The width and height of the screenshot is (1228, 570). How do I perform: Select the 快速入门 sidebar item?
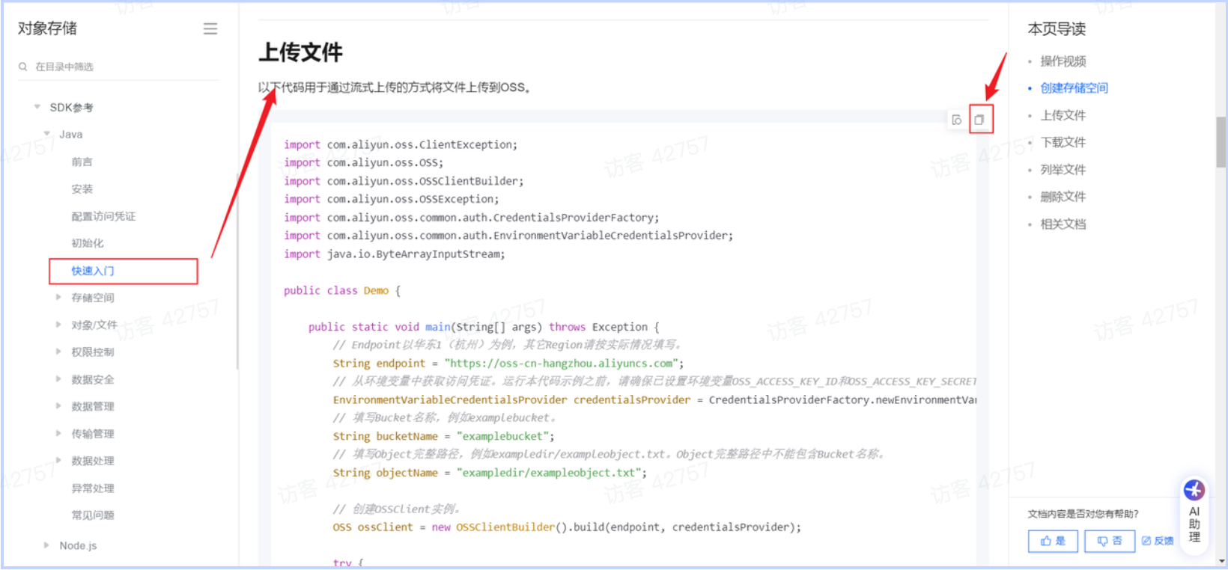pyautogui.click(x=124, y=271)
